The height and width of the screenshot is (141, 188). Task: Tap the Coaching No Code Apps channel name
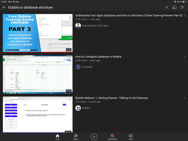(95, 25)
